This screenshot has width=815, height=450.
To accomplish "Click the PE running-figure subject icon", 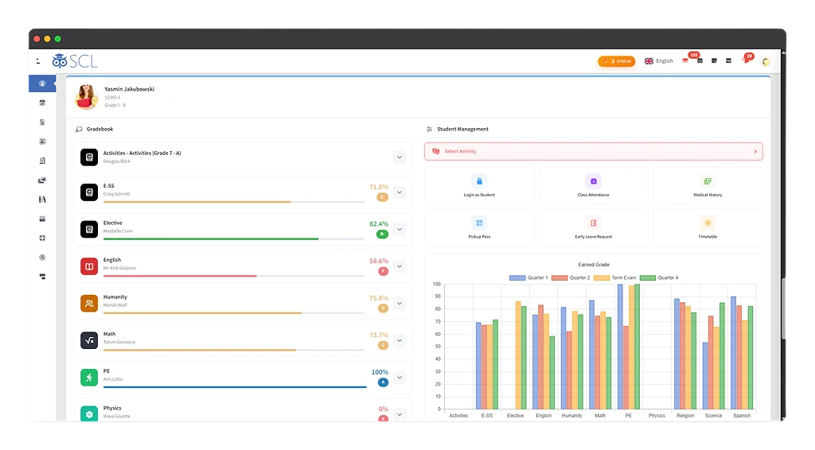I will coord(89,378).
